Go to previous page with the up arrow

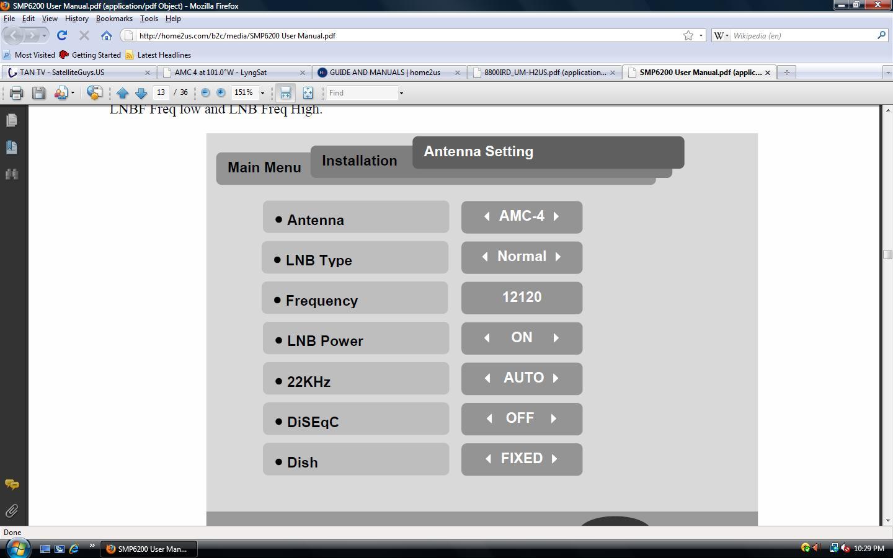coord(122,93)
